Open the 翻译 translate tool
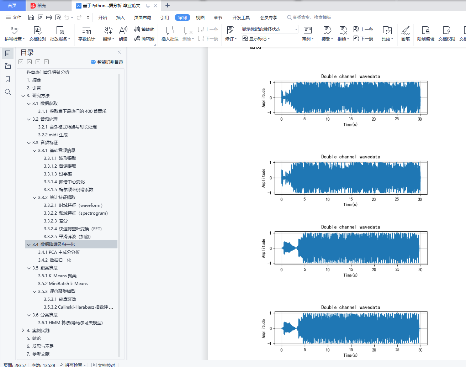 (108, 34)
